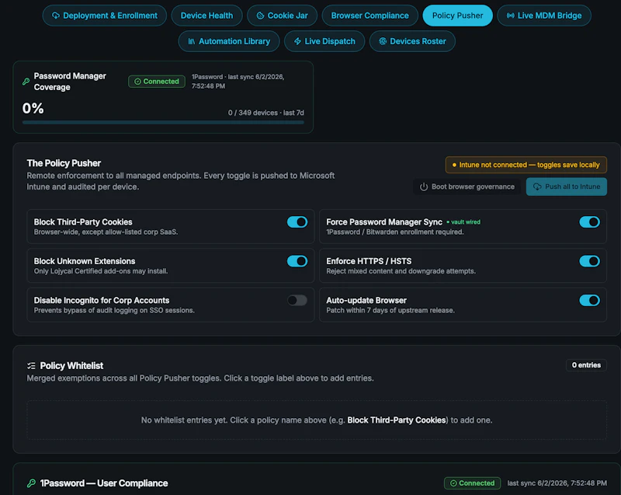621x495 pixels.
Task: Click The Policy Pusher heading
Action: [64, 163]
